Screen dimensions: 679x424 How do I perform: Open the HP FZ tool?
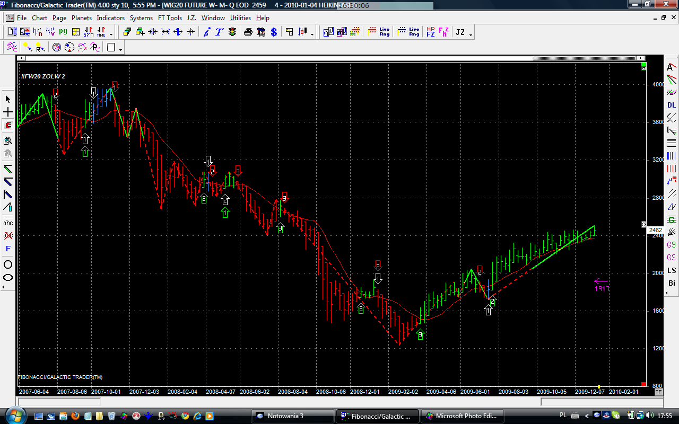pos(430,32)
